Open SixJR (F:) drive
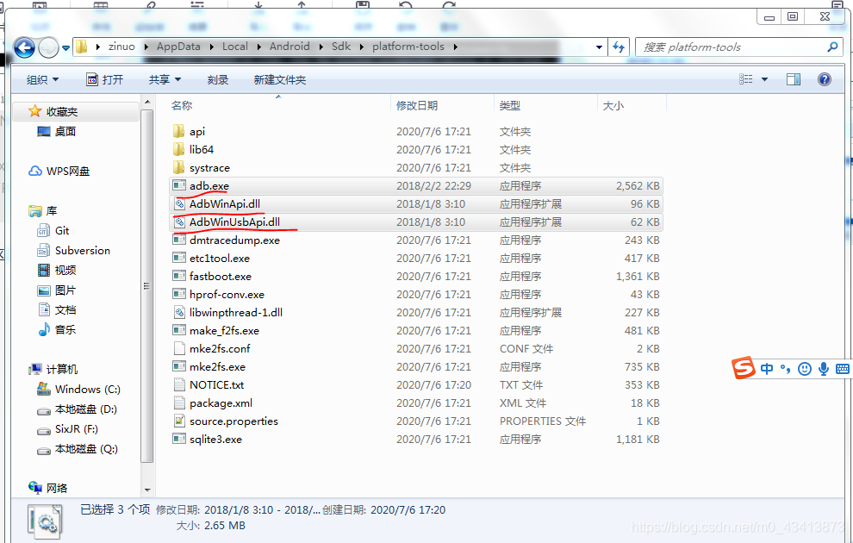Image resolution: width=853 pixels, height=543 pixels. point(76,428)
